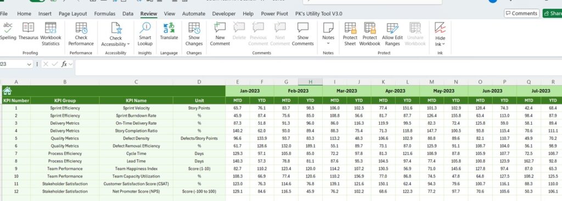Open the Developer tab
The image size is (562, 201).
[224, 14]
